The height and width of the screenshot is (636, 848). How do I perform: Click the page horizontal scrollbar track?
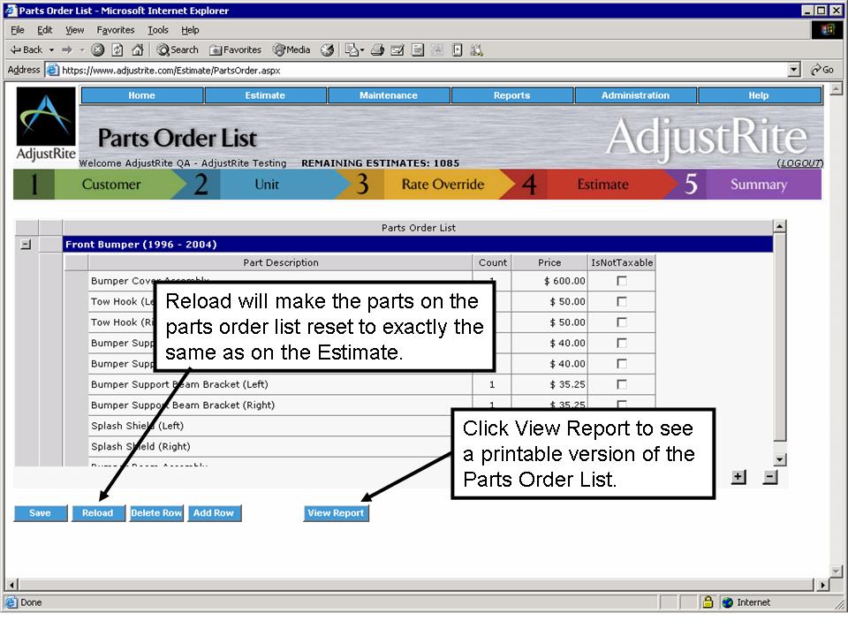(416, 584)
